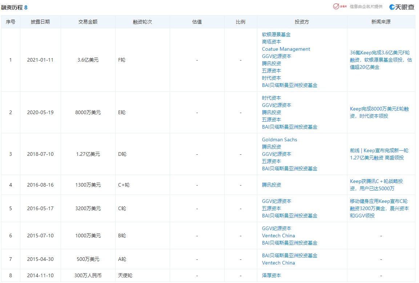
Task: Select the 2021-01-11 date cell
Action: [40, 60]
